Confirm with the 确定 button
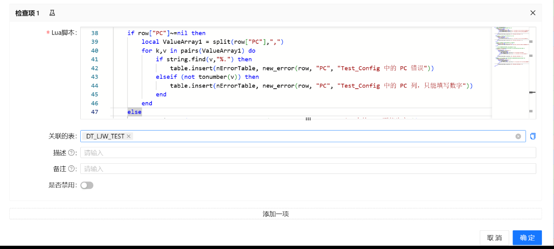Screen dimensions: 554x249 pyautogui.click(x=527, y=238)
